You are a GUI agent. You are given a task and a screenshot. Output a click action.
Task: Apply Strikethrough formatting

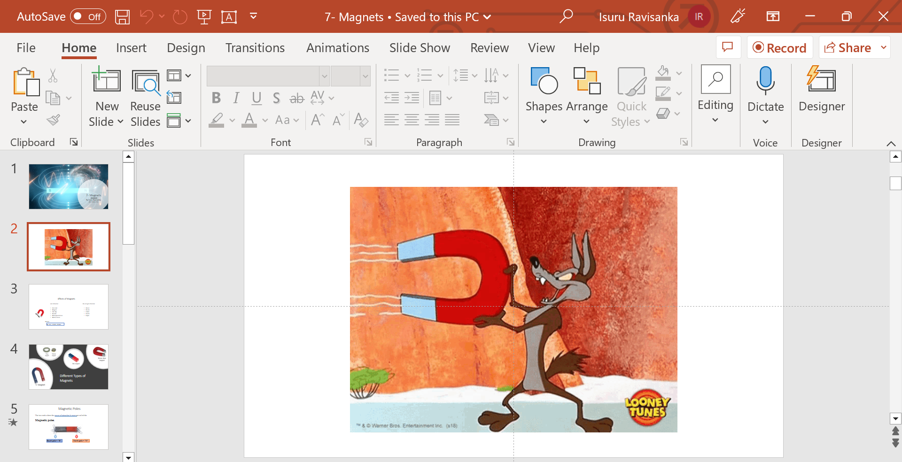click(296, 98)
